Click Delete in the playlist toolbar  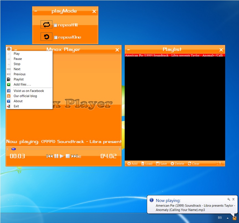(x=177, y=164)
